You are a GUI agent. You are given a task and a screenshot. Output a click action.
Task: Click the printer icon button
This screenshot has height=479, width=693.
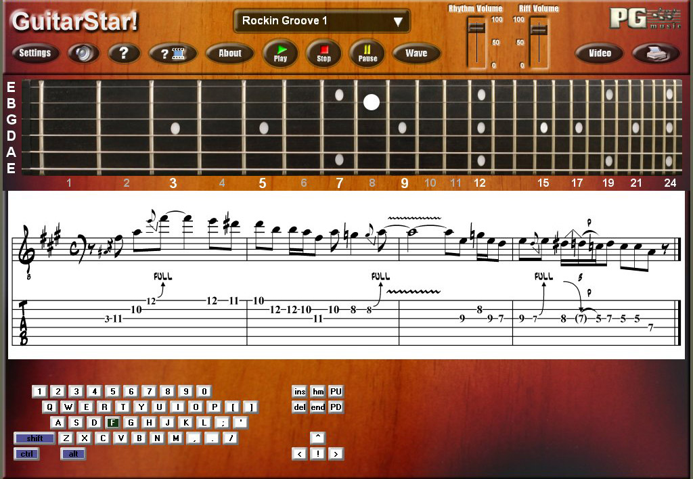[x=656, y=53]
